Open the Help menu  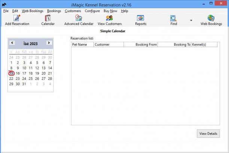click(125, 11)
